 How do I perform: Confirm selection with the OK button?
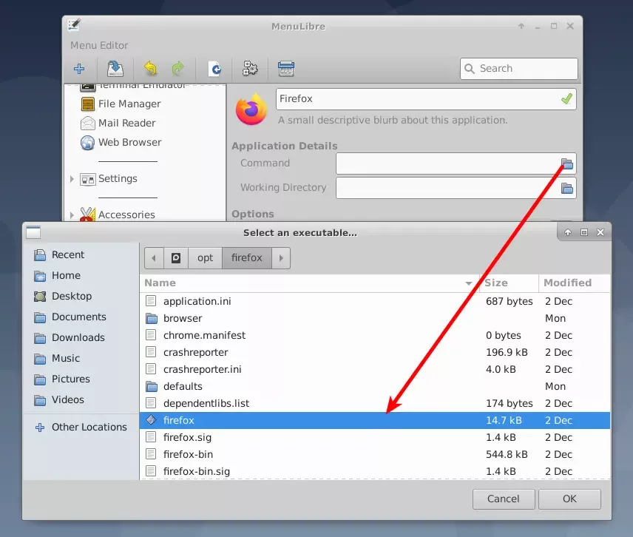(569, 499)
